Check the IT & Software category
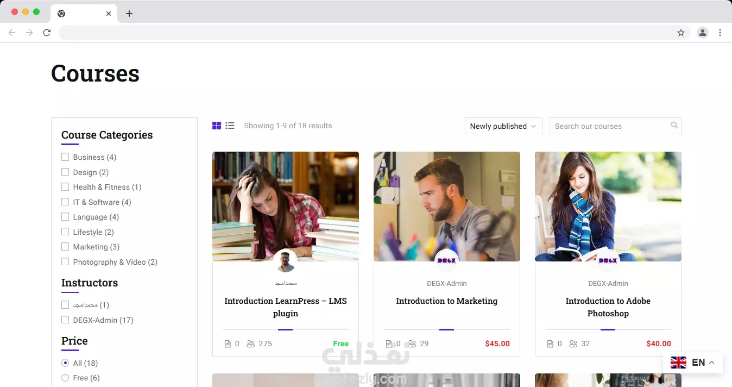The image size is (732, 387). click(x=65, y=202)
